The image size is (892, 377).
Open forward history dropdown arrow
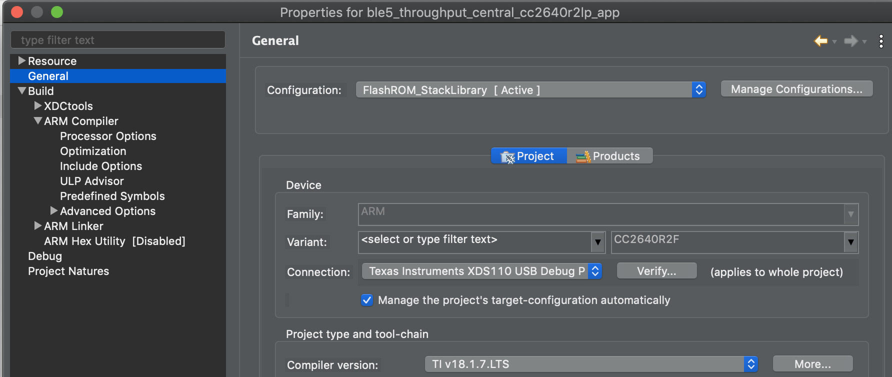[864, 42]
